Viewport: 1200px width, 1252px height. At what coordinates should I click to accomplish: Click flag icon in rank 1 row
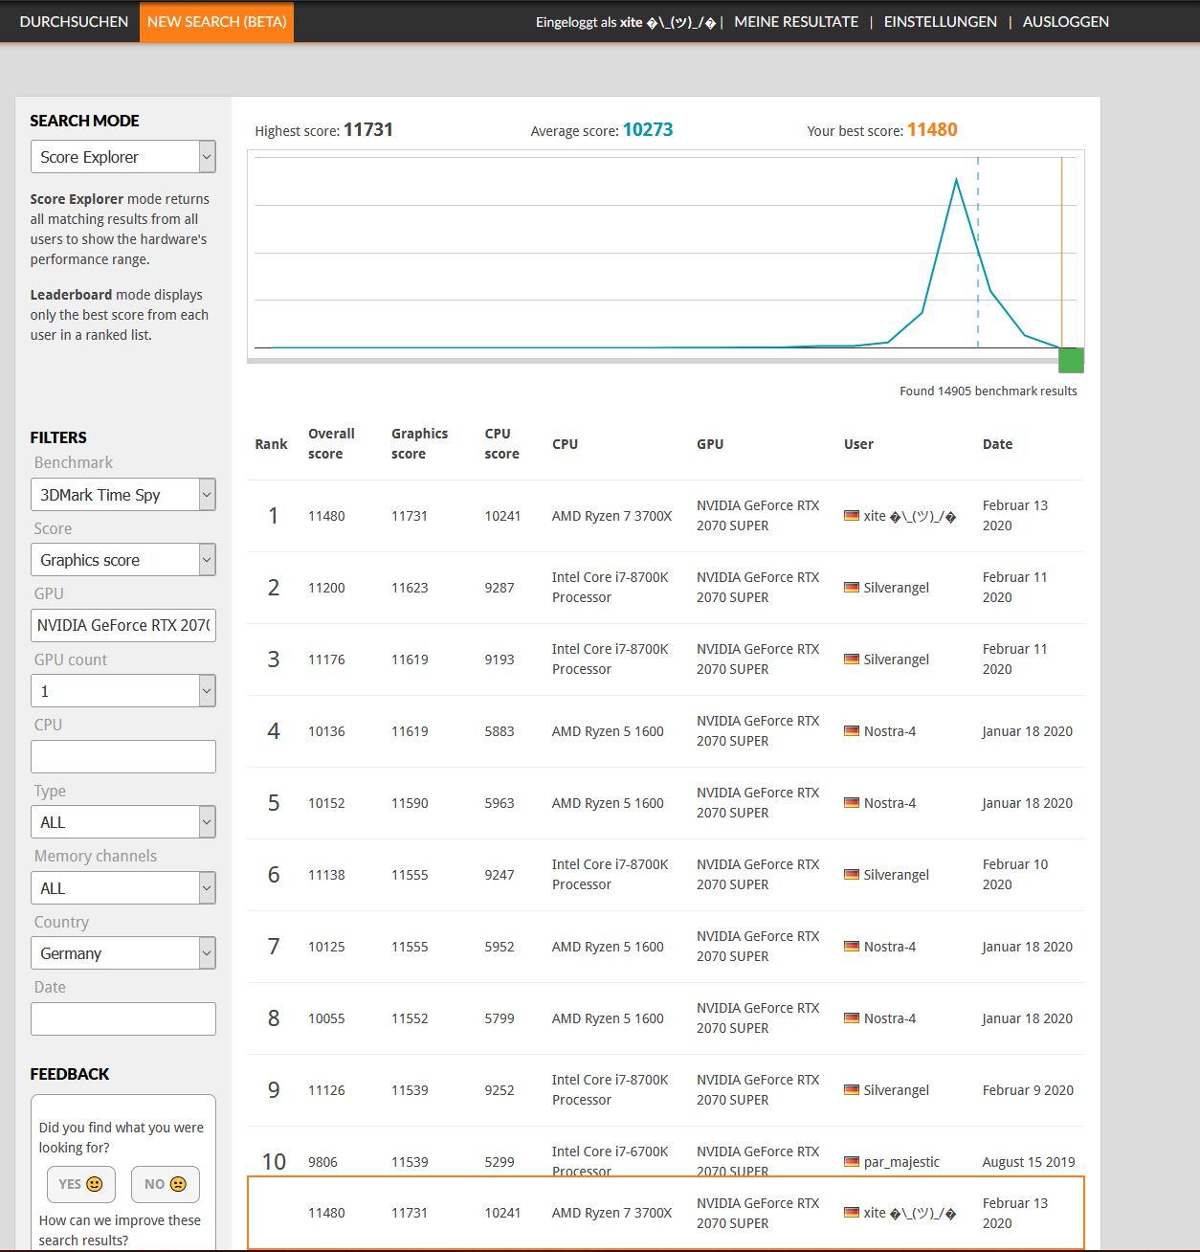pos(851,516)
